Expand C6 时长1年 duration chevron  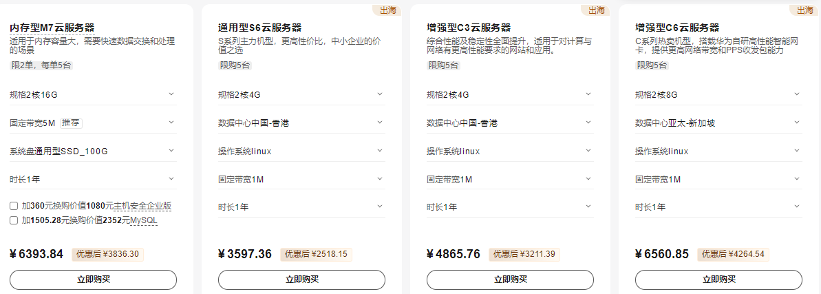coord(797,207)
